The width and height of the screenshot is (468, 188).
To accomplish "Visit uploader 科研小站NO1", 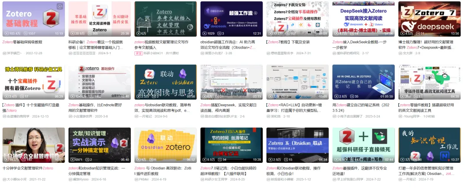I will coord(153,53).
